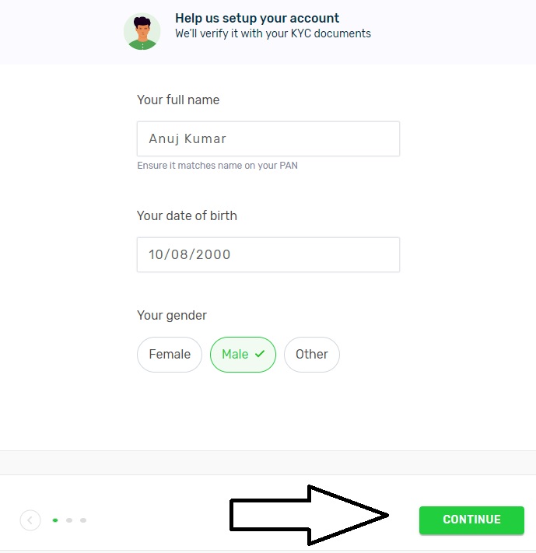
Task: Click the "Your full name" label
Action: point(178,100)
